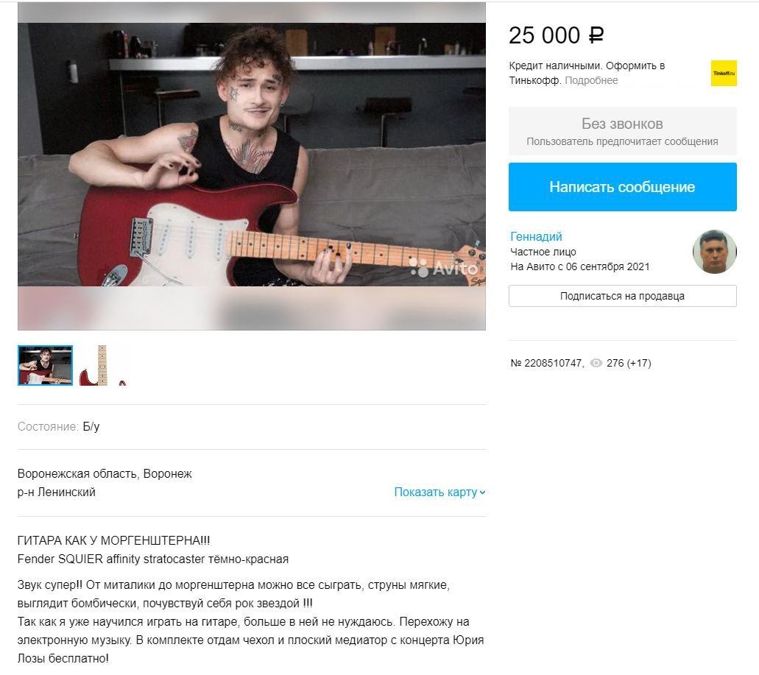The width and height of the screenshot is (759, 675).
Task: Expand map with Показать карту chevron
Action: pos(439,492)
